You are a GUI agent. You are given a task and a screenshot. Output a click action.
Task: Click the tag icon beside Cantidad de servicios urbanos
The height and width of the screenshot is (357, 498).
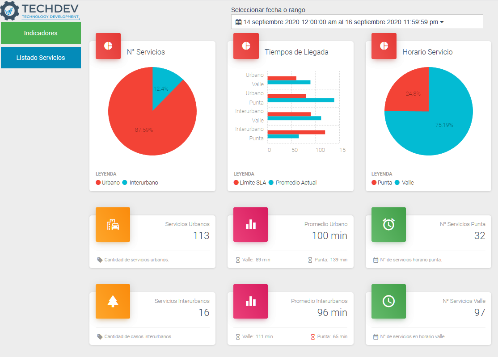[100, 260]
